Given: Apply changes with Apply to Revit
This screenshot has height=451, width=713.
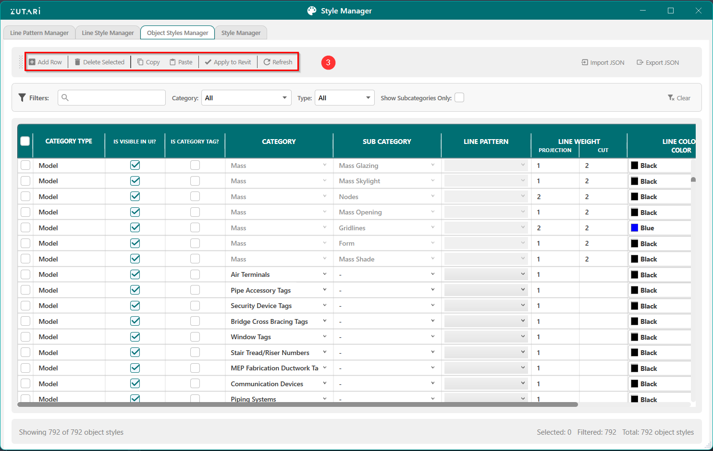Looking at the screenshot, I should (x=228, y=62).
